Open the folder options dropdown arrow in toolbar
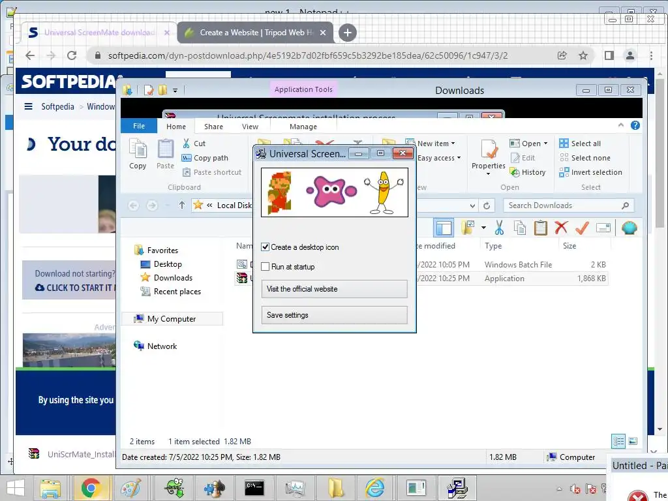The width and height of the screenshot is (668, 501). [483, 228]
